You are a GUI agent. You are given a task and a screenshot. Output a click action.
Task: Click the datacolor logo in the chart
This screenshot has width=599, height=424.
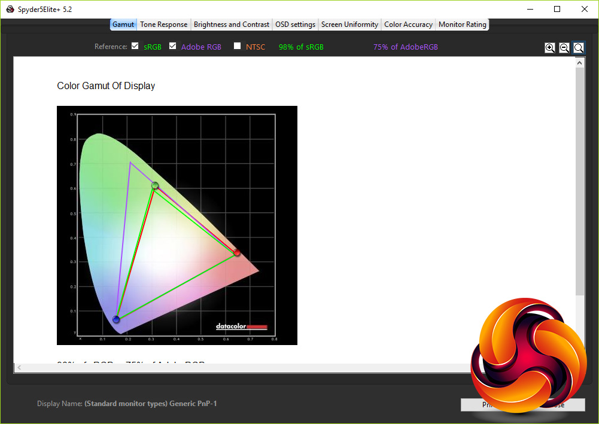[x=241, y=327]
